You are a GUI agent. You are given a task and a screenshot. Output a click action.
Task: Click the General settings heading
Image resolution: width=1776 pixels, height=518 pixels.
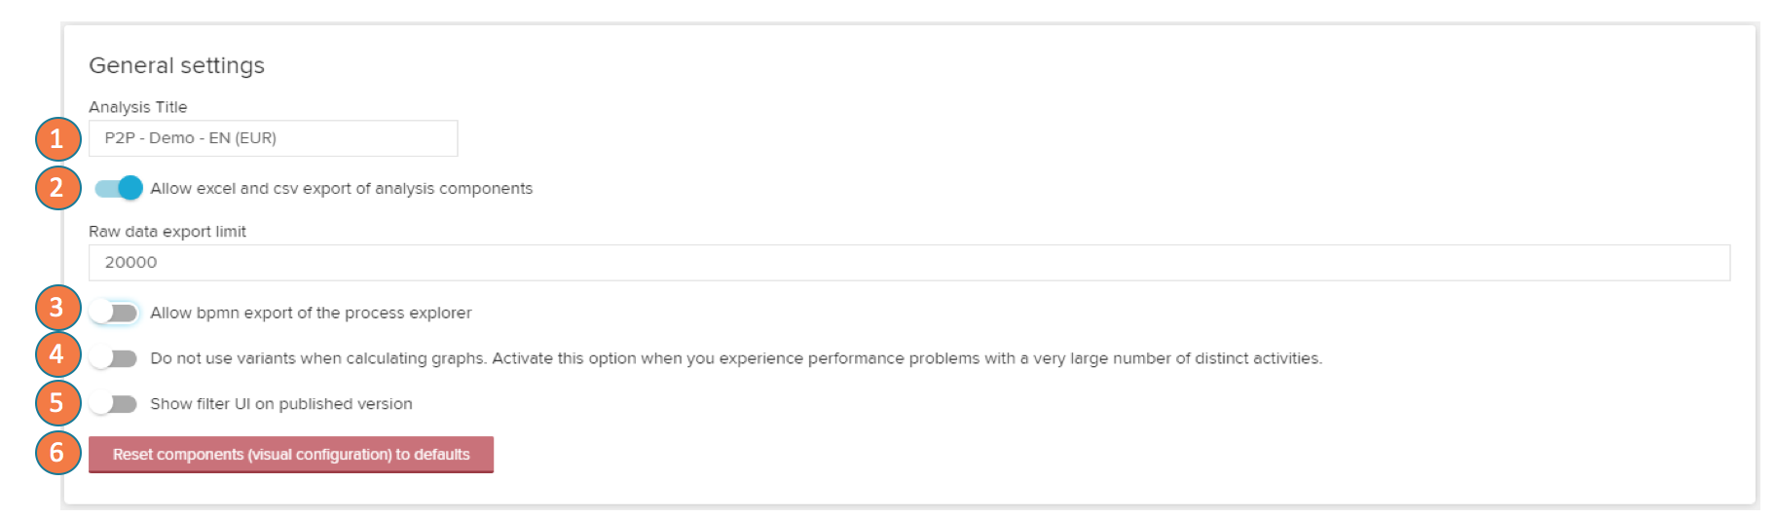click(176, 65)
